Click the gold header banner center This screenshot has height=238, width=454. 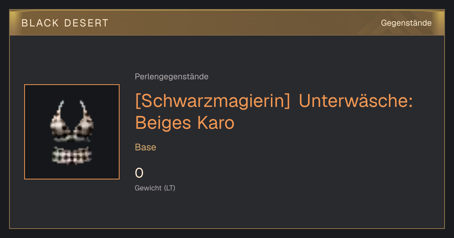[227, 23]
